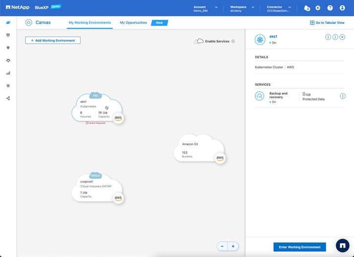
Task: Switch to My Opportunities tab
Action: pos(133,22)
